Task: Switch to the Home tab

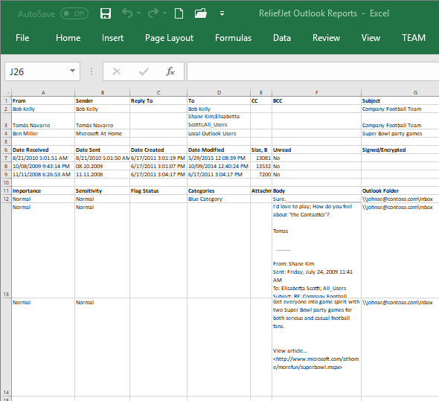Action: pos(68,38)
